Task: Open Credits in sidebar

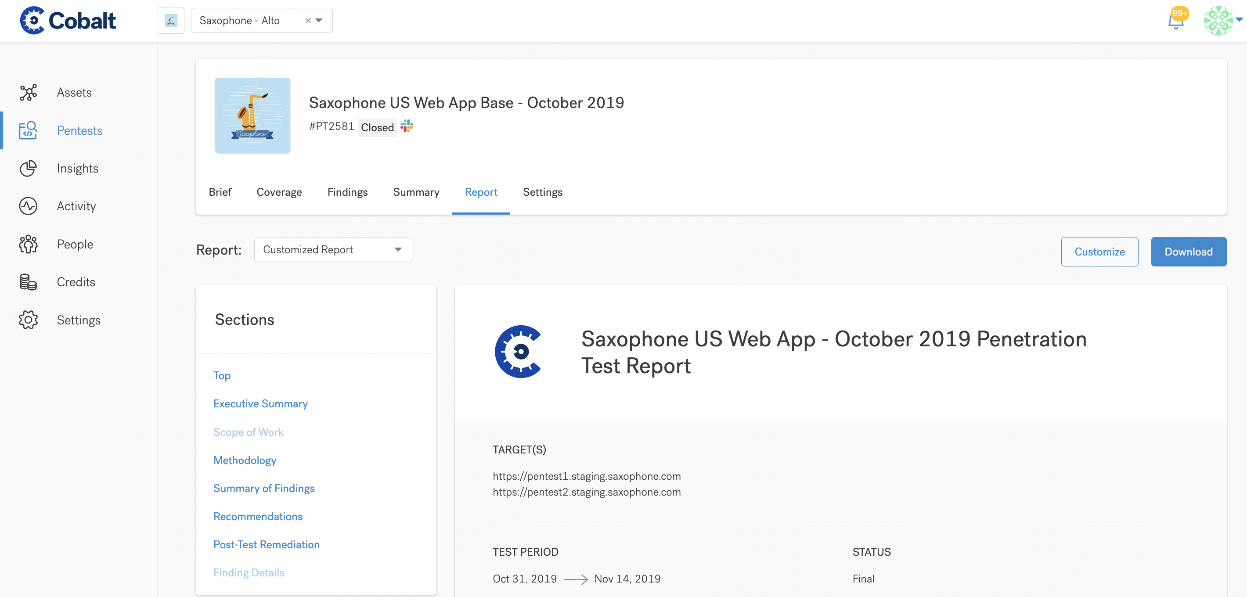Action: click(76, 282)
